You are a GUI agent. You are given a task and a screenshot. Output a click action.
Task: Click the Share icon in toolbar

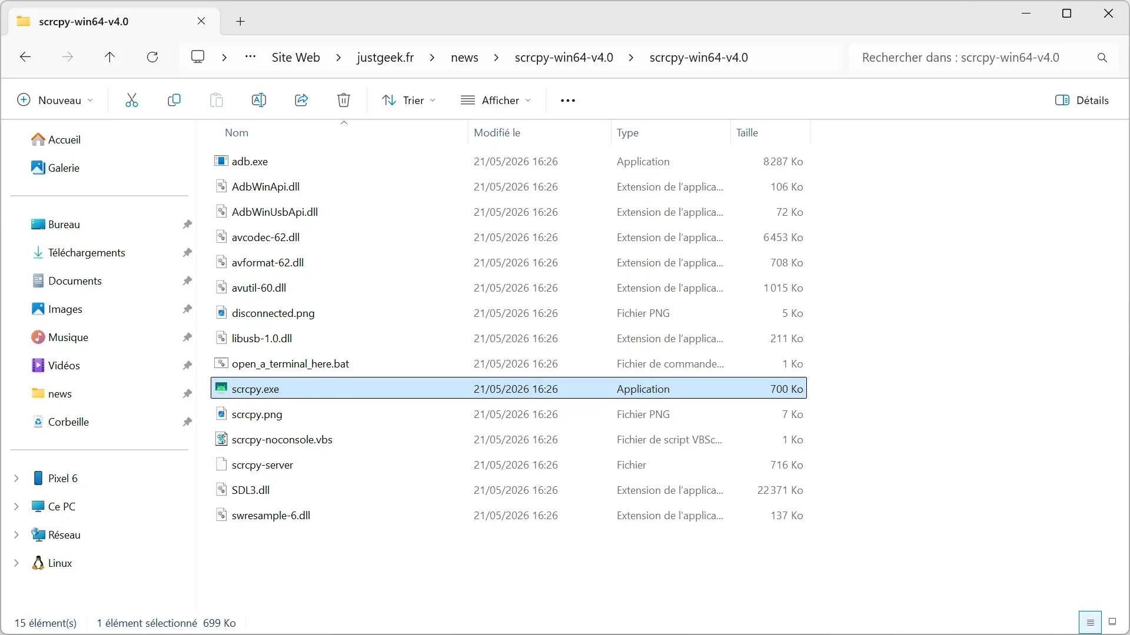[x=301, y=101]
